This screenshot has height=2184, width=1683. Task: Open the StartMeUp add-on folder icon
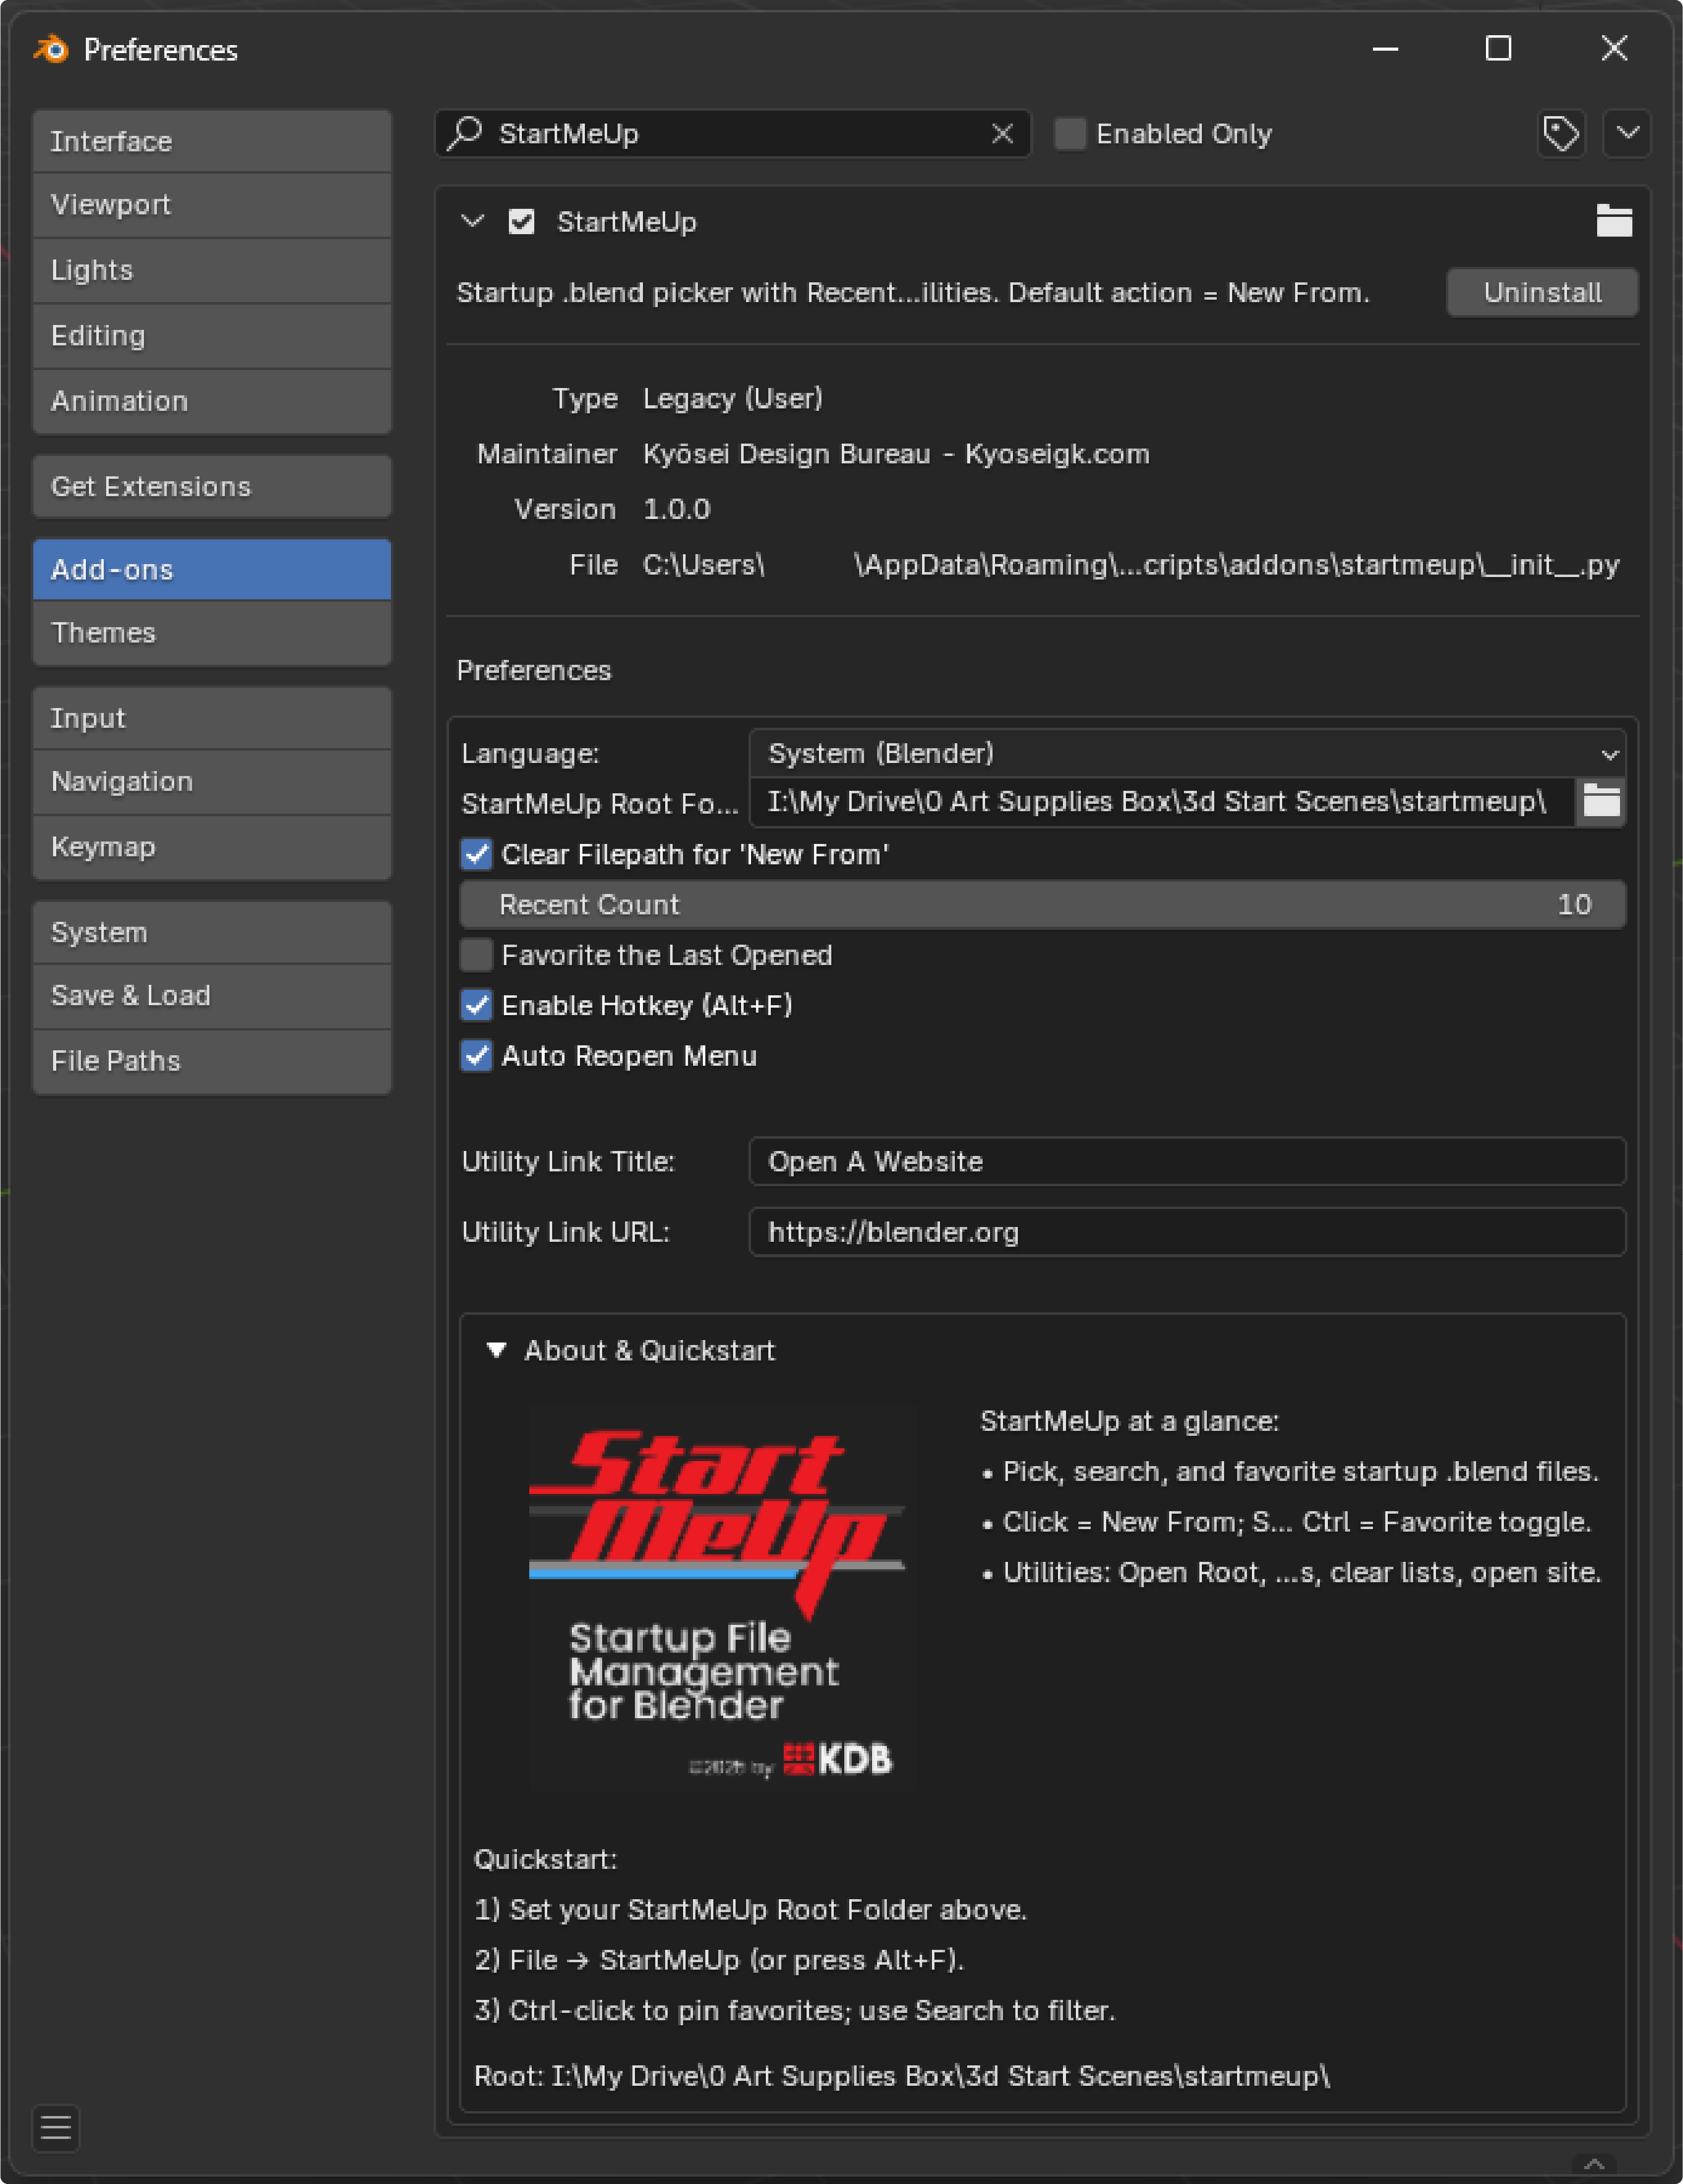tap(1613, 221)
